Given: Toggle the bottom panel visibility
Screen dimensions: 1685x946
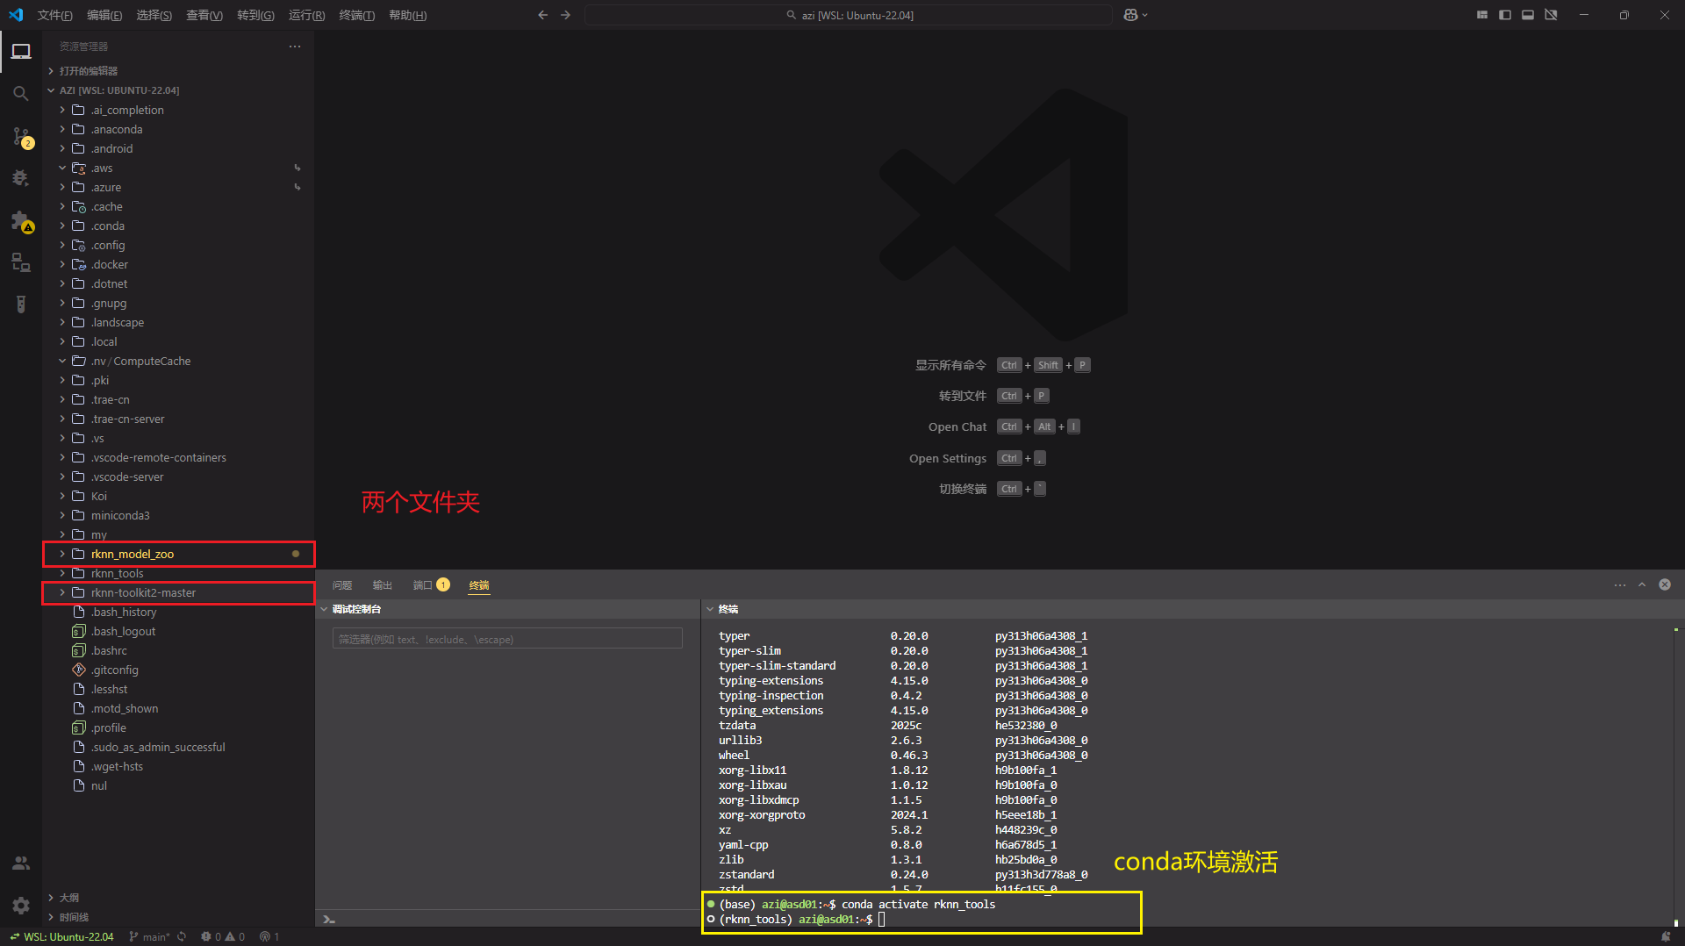Looking at the screenshot, I should [1528, 15].
